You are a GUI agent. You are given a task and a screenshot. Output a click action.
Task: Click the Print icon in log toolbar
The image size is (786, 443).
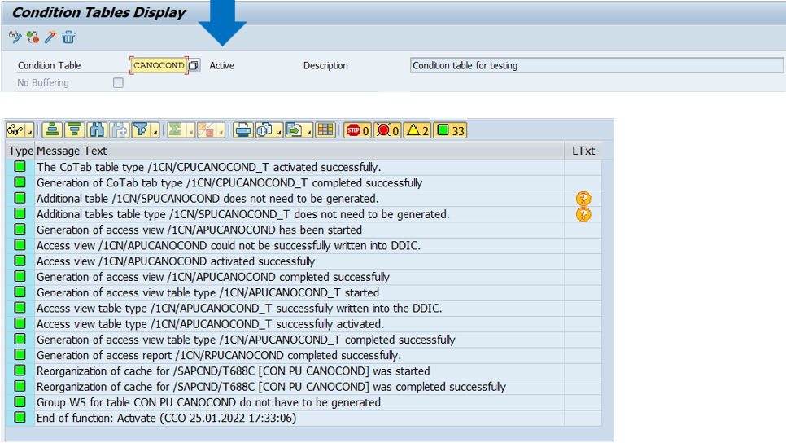point(242,130)
